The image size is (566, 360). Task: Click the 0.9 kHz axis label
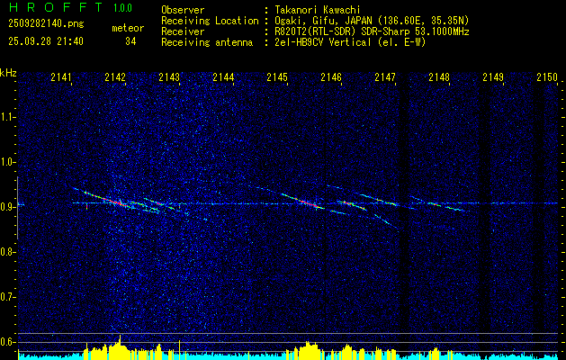point(8,207)
